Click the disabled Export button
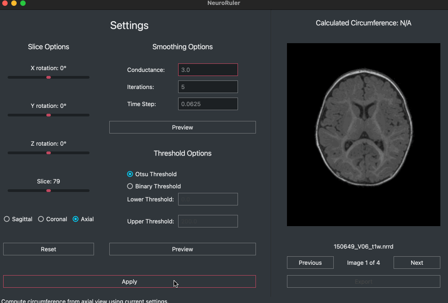Viewport: 448px width, 303px height. (363, 281)
